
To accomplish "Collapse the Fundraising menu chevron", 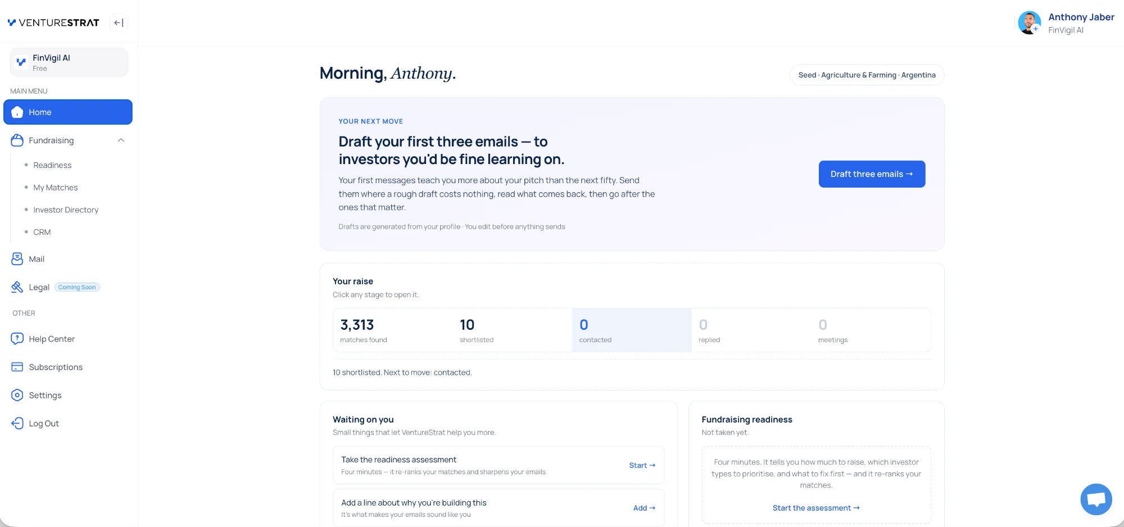I will [x=121, y=140].
